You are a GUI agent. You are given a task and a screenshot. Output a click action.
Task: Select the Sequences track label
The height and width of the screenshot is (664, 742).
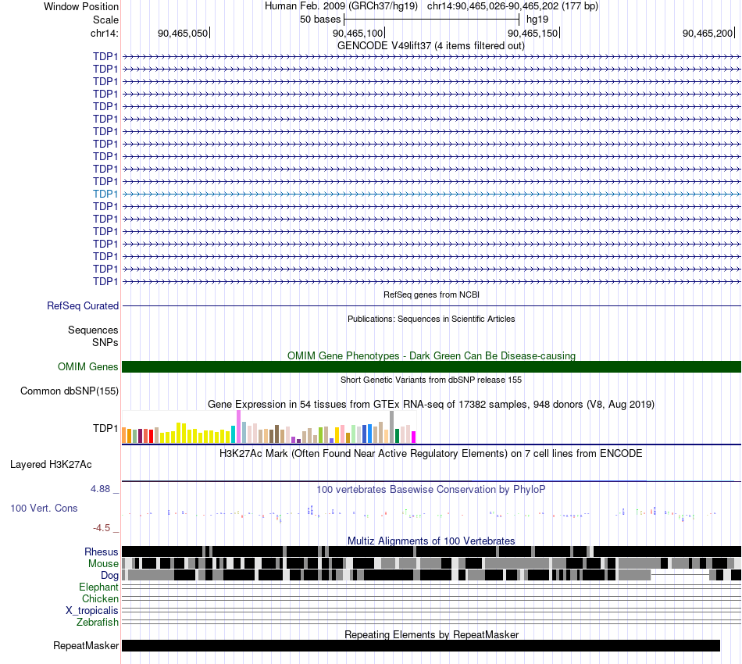point(93,330)
